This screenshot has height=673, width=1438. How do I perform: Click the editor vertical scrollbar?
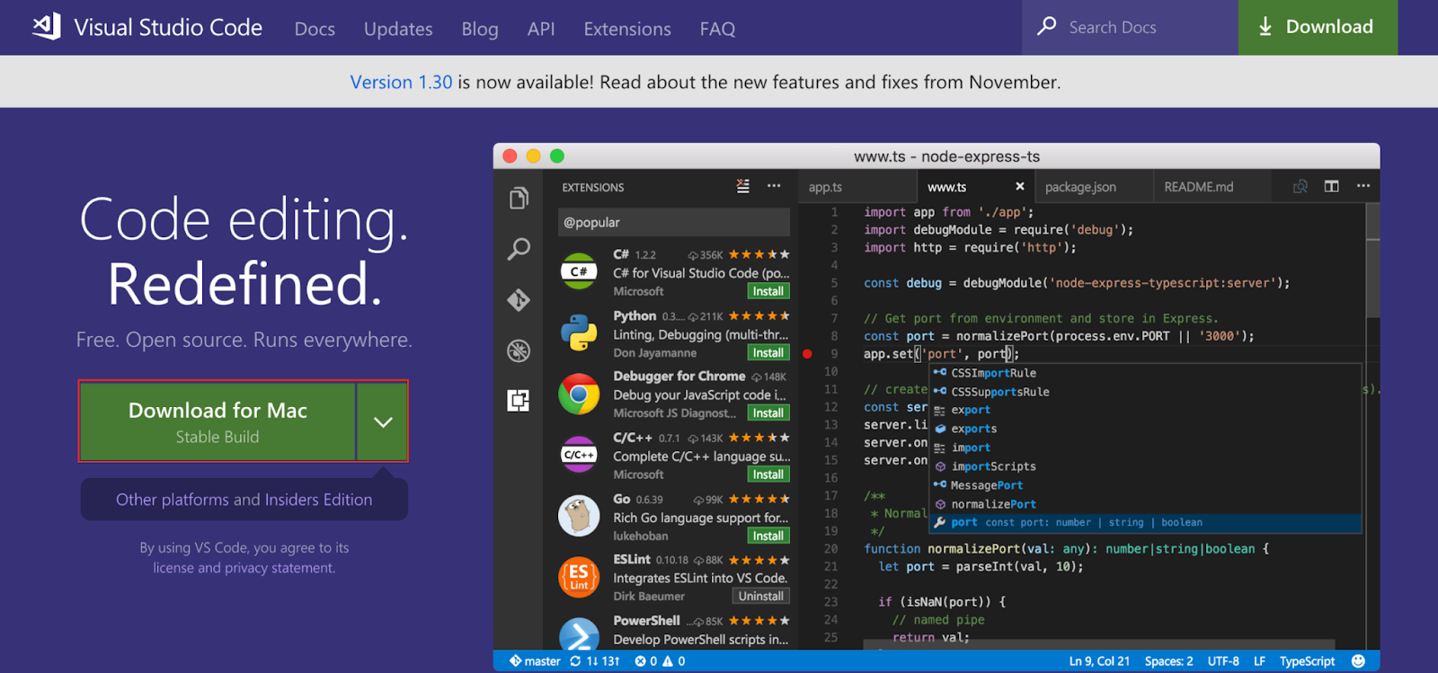[x=1372, y=261]
